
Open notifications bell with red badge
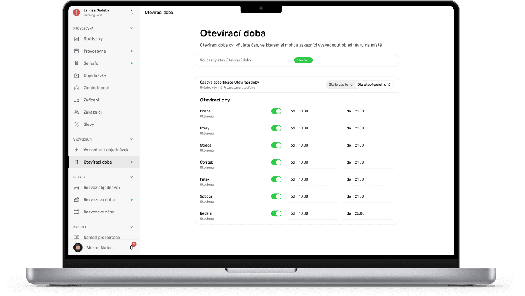132,248
